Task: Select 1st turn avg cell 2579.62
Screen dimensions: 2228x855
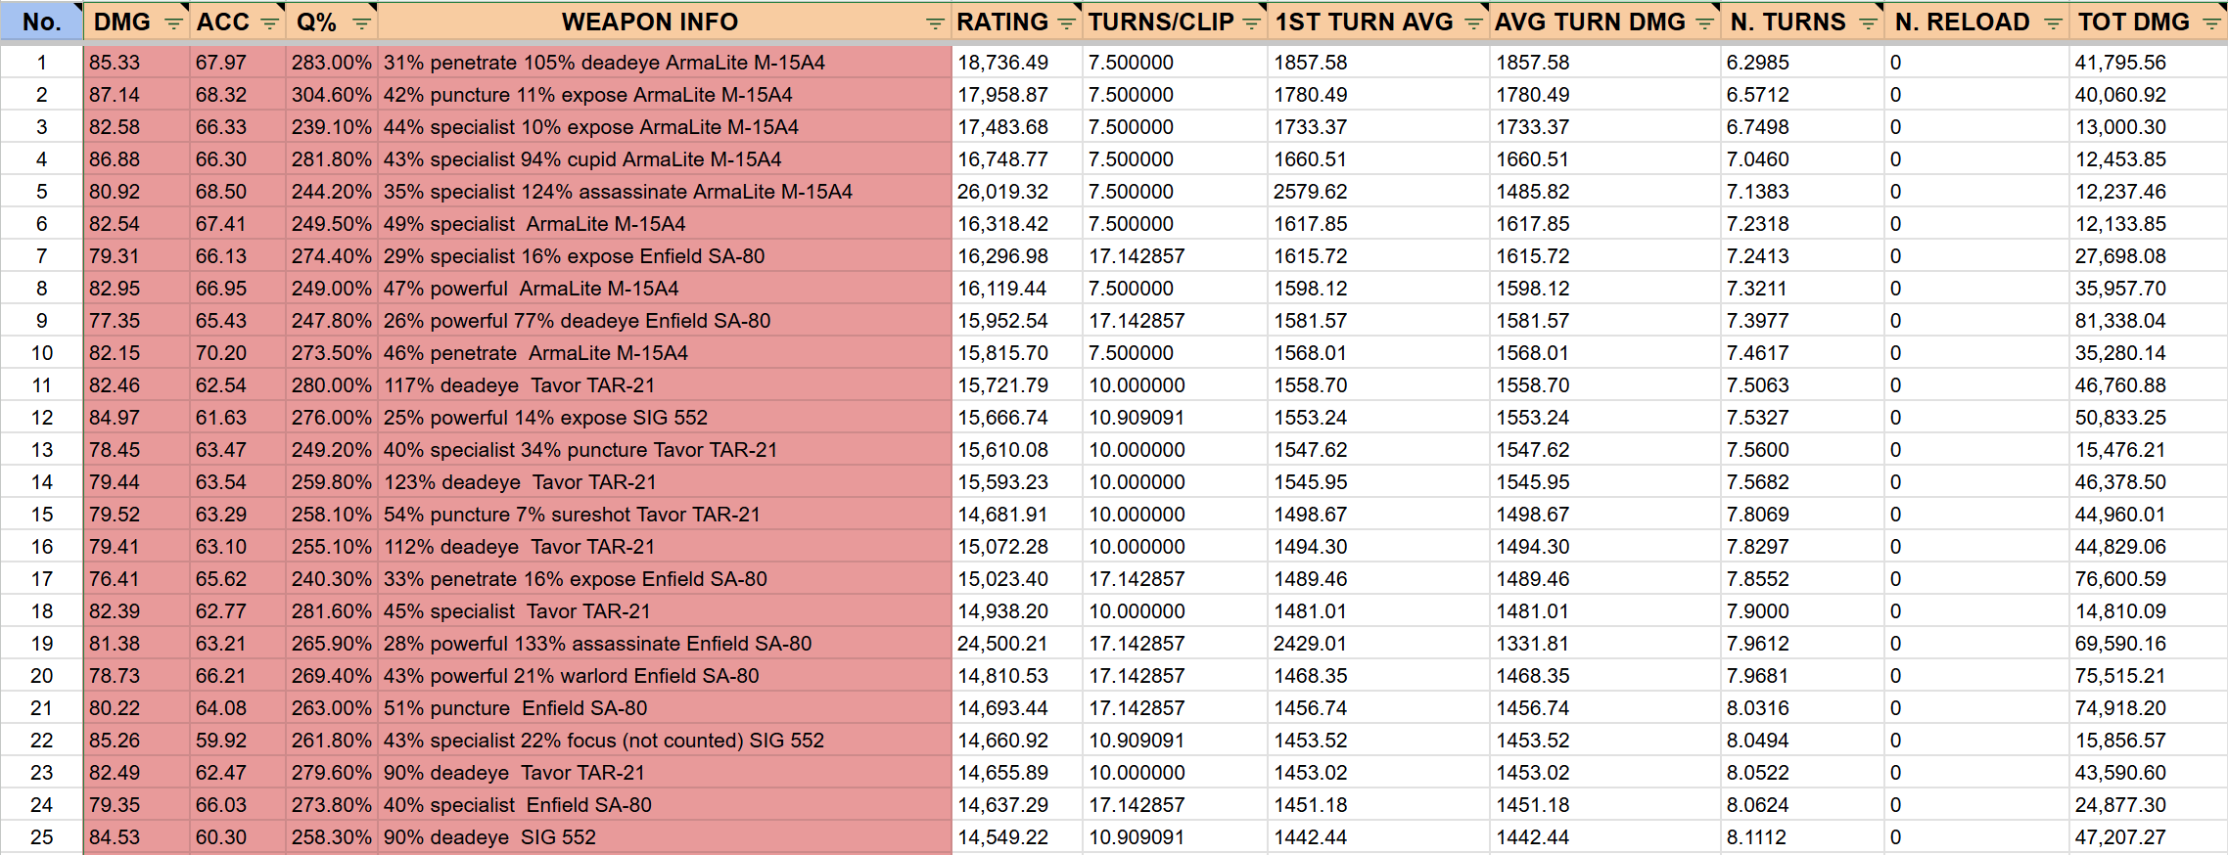Action: click(1377, 192)
